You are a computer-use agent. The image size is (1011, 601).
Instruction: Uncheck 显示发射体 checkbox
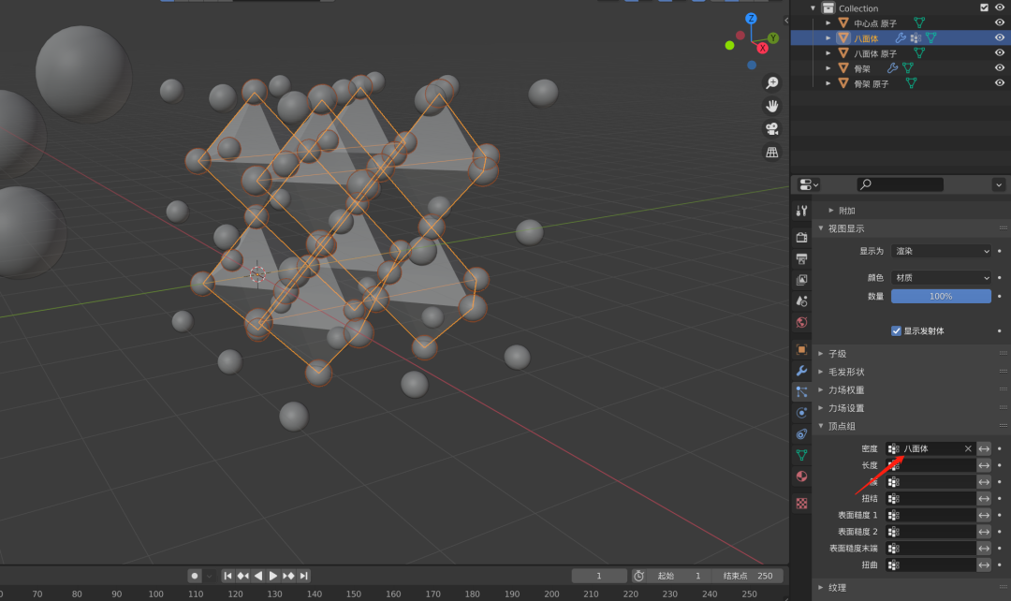896,330
